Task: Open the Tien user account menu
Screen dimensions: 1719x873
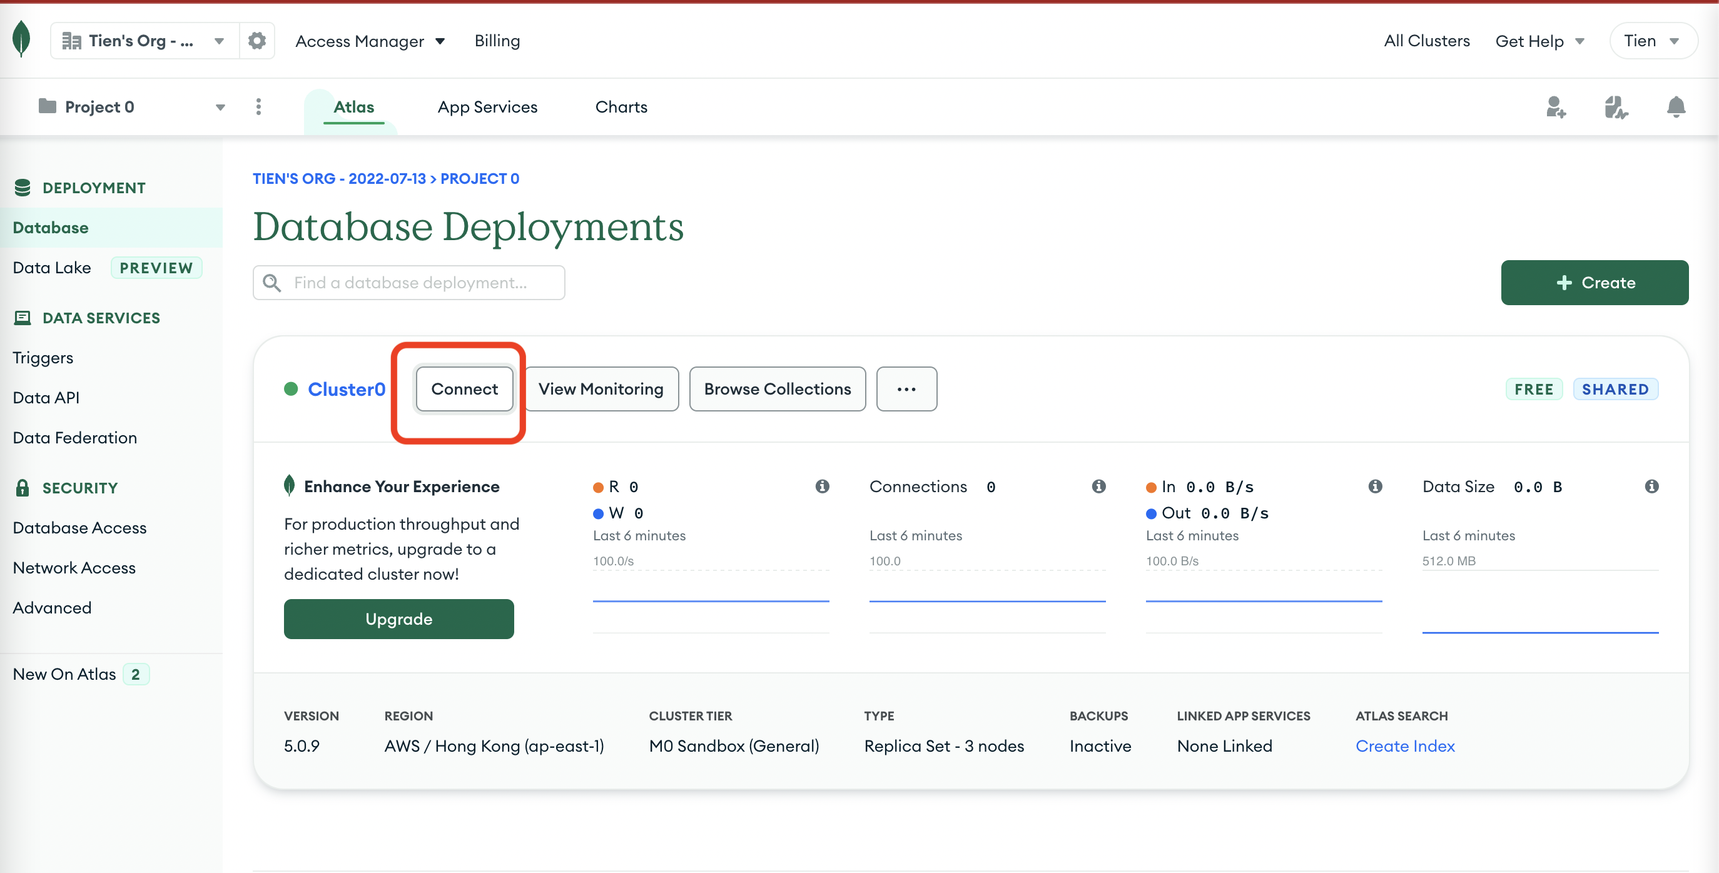Action: 1653,41
